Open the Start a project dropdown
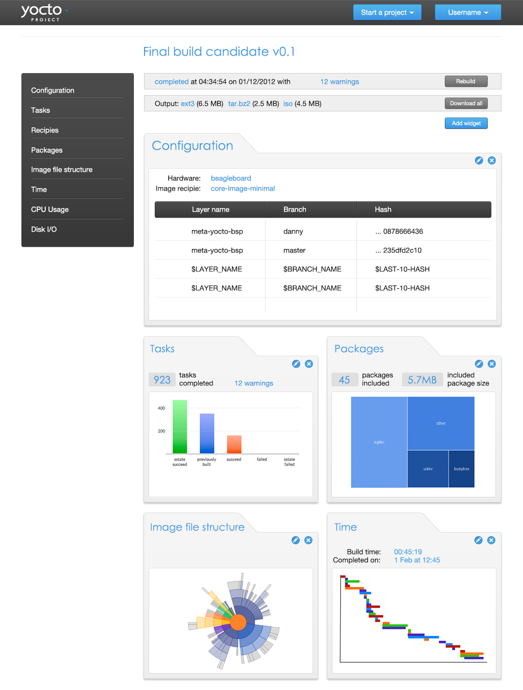Screen dimensions: 523x690 tap(387, 12)
